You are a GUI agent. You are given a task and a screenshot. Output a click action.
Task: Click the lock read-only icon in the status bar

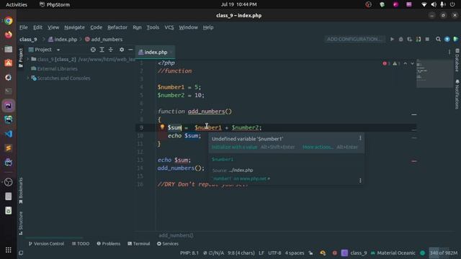[x=310, y=253]
